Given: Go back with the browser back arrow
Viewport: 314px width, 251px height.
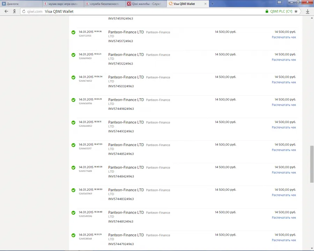Looking at the screenshot, I should click(6, 12).
